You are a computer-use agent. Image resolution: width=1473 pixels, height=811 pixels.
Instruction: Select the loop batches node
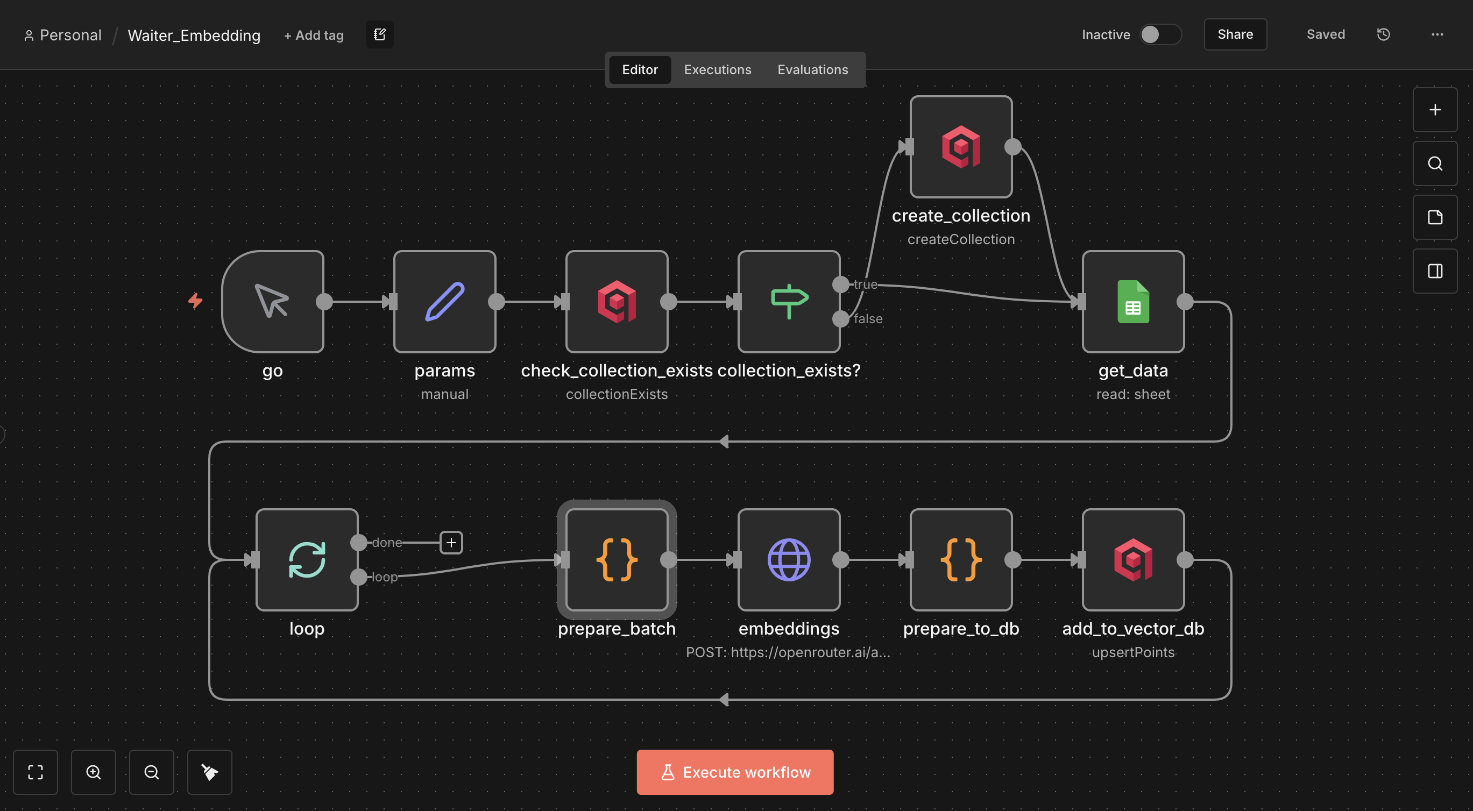[x=307, y=559]
